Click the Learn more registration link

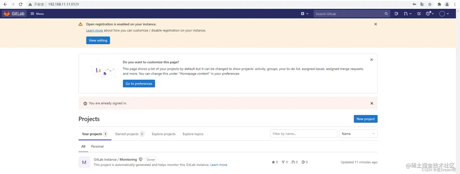(x=94, y=30)
